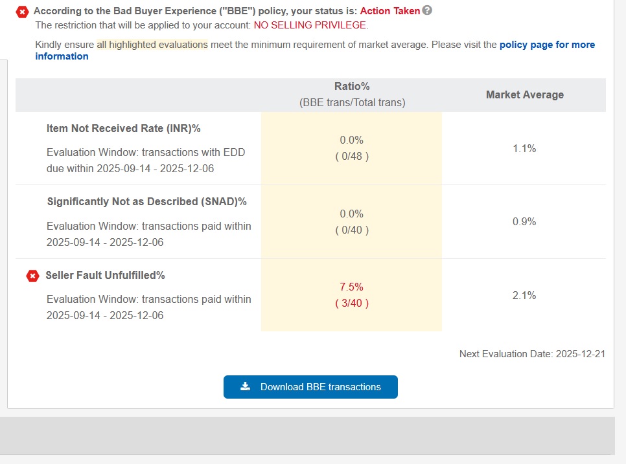Viewport: 626px width, 464px height.
Task: Click the Action Taken status text
Action: point(389,11)
